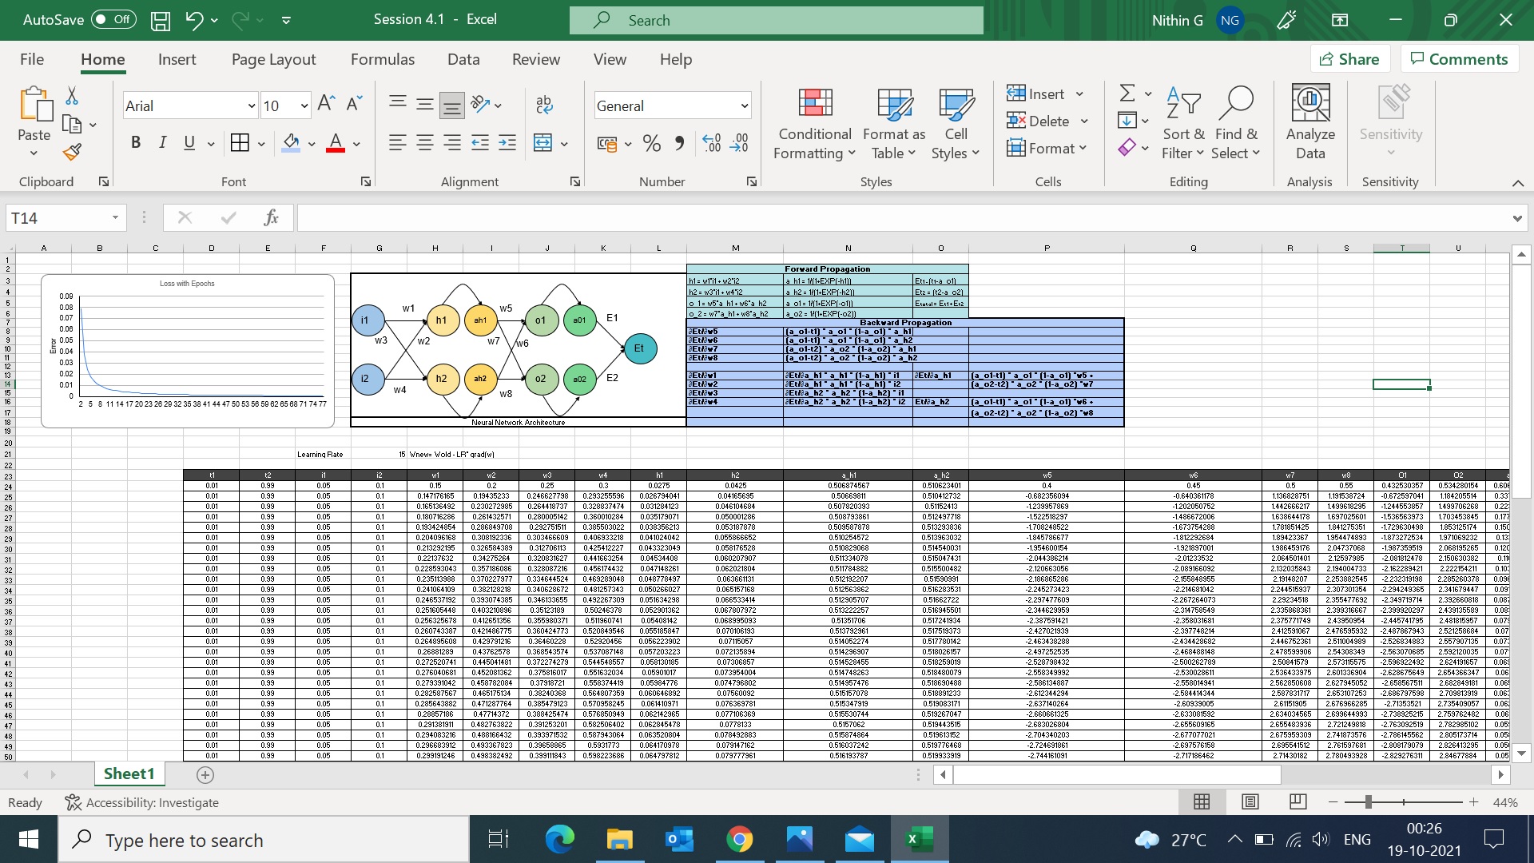
Task: Open Conditional Formatting options
Action: (813, 124)
